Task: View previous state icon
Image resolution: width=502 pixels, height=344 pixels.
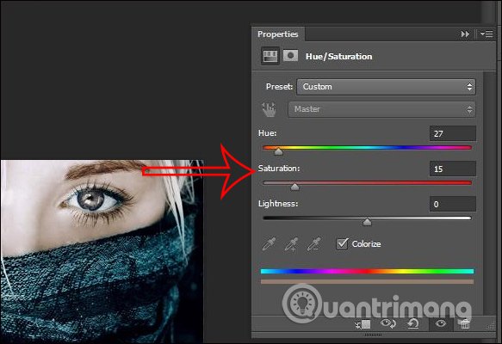Action: pos(388,324)
